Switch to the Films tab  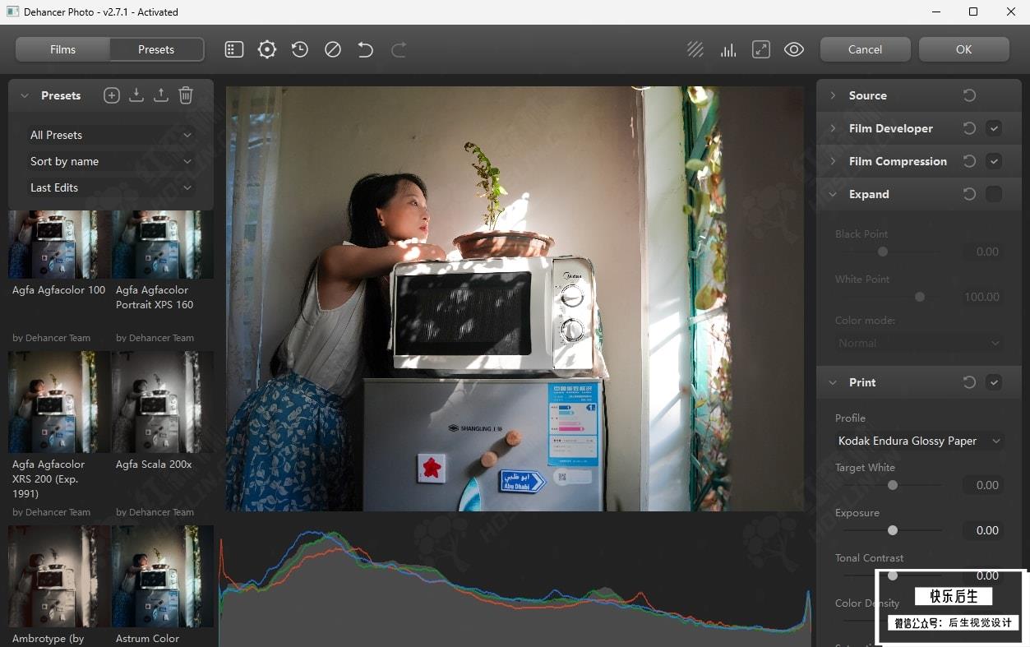(x=62, y=49)
